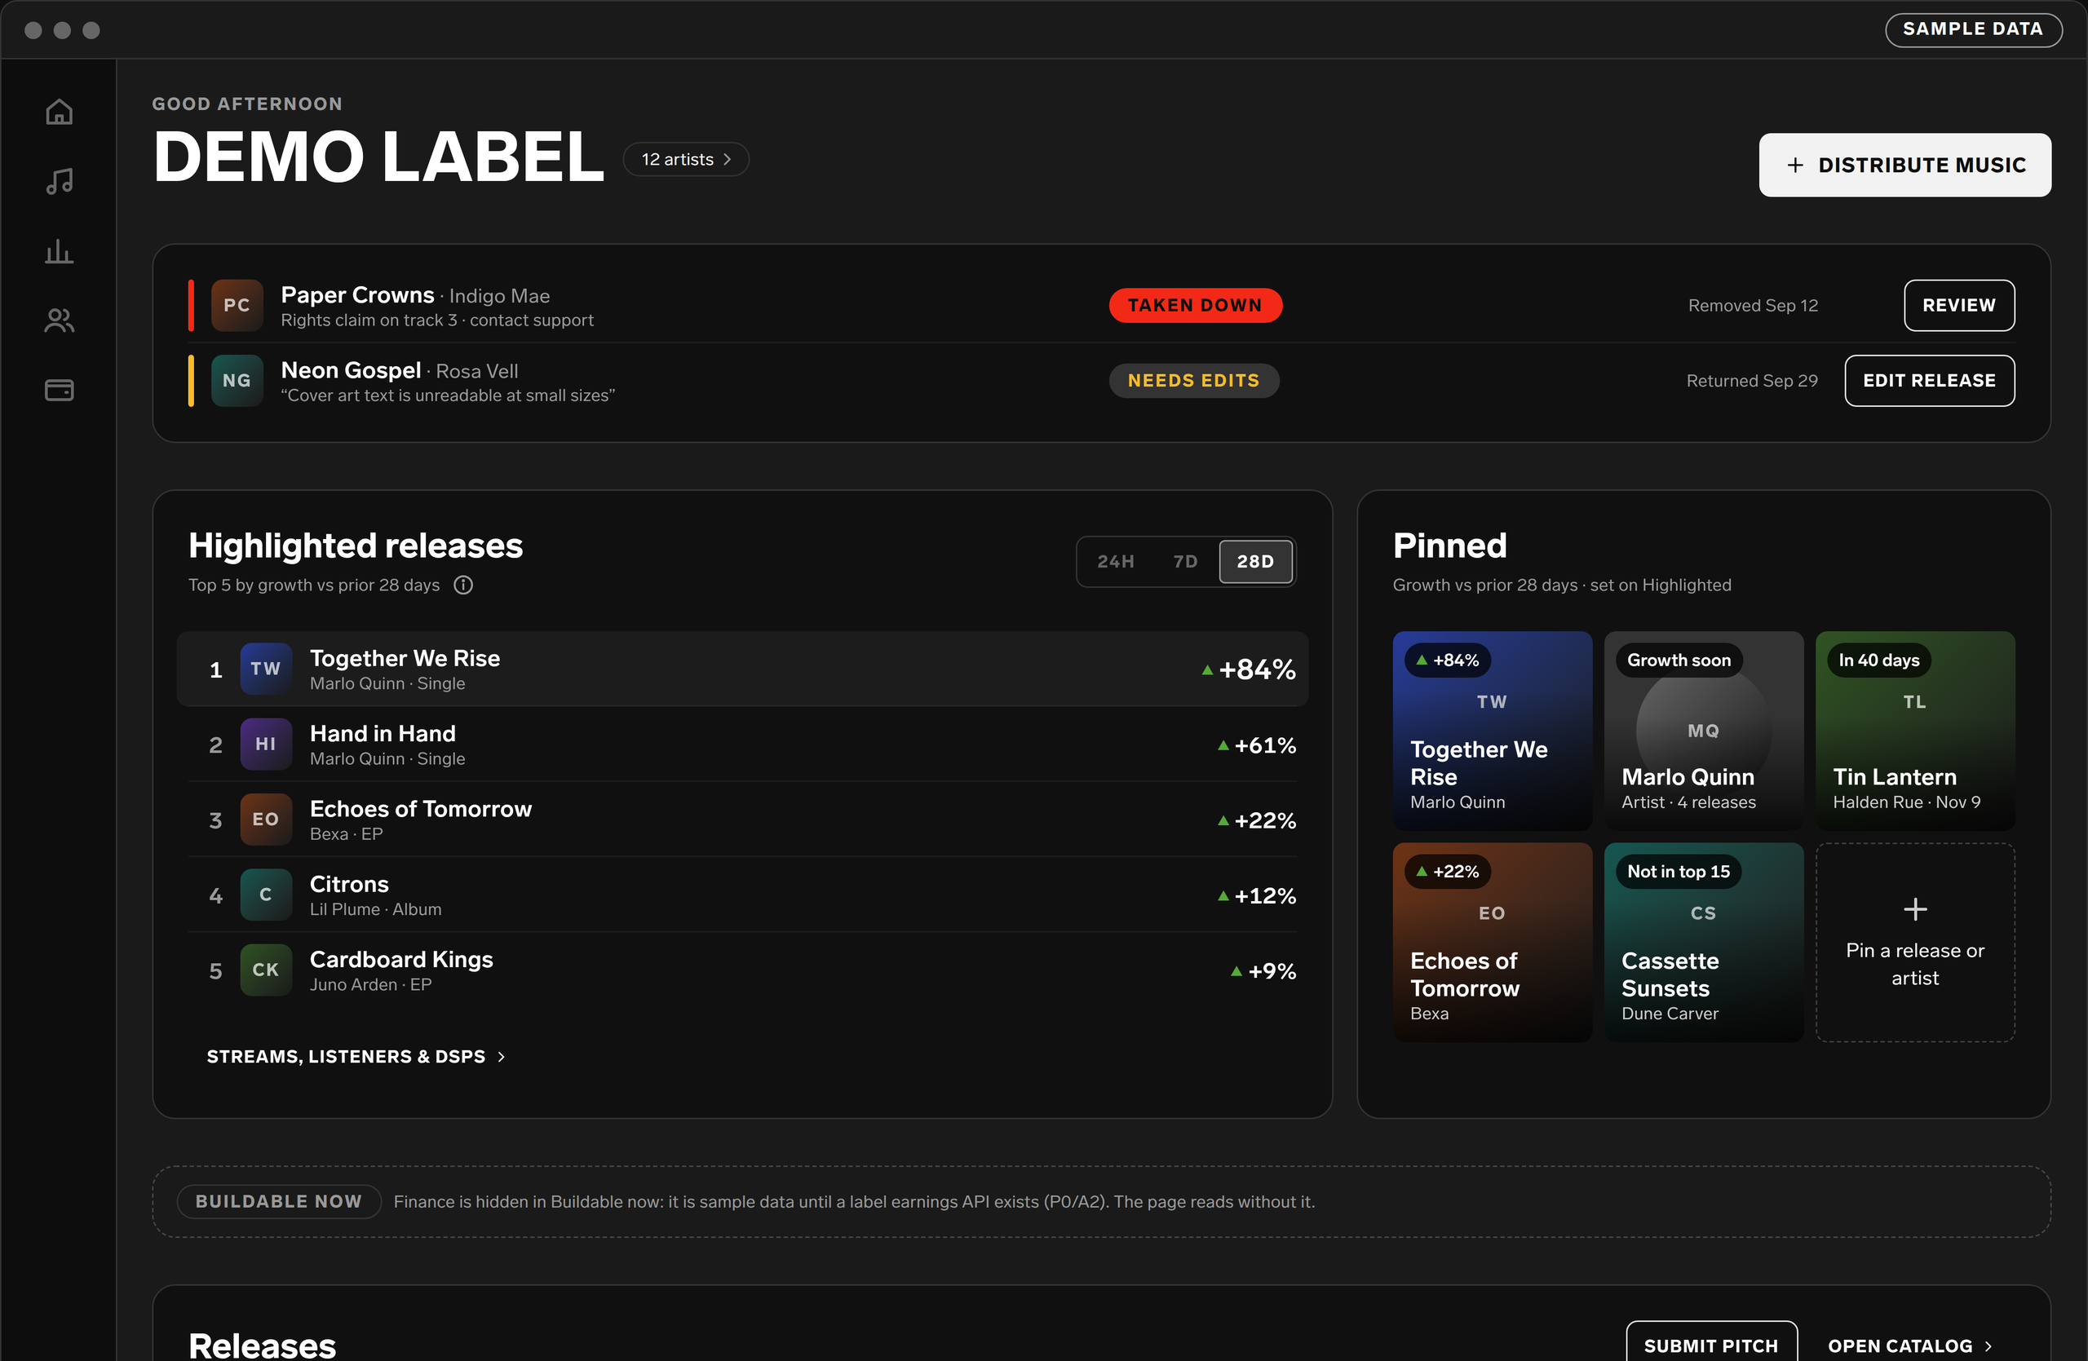Click the PC cover art for Paper Crowns

pos(237,305)
